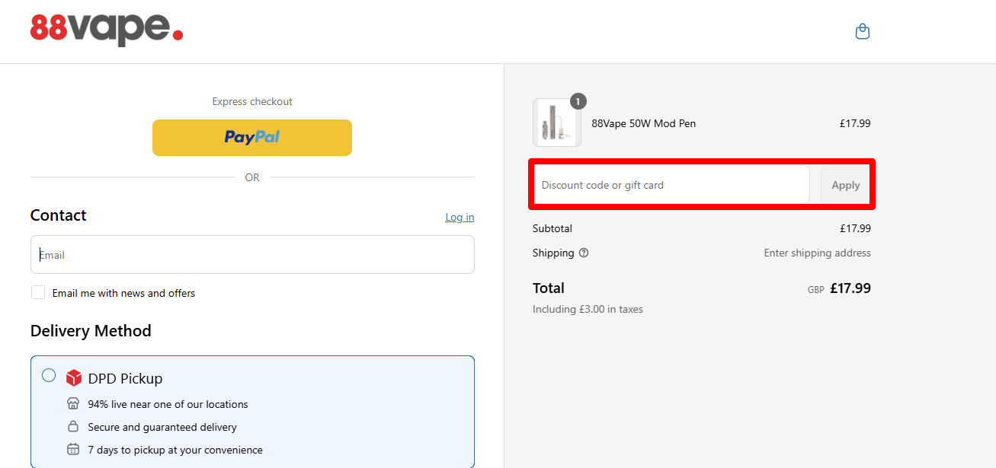Click the Total label
This screenshot has height=468, width=996.
(x=549, y=288)
